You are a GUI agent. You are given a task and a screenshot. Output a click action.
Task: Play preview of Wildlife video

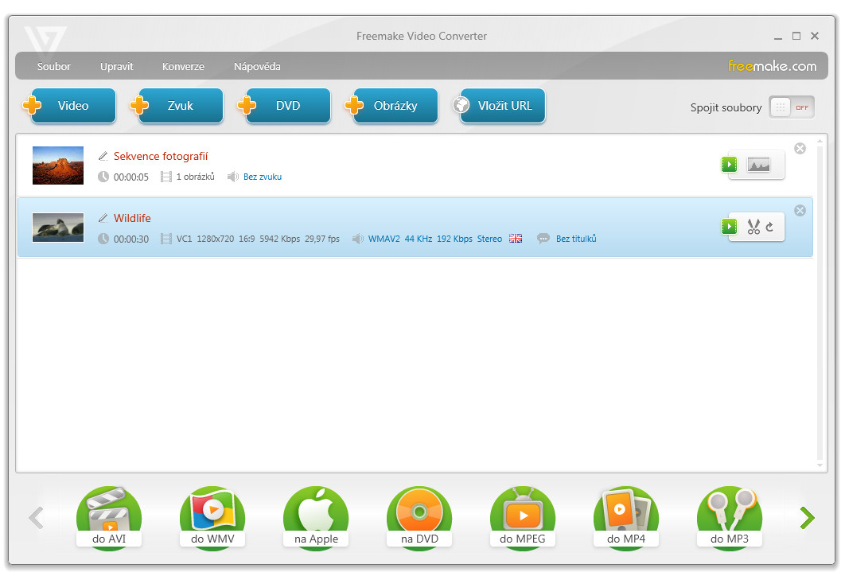[x=729, y=226]
